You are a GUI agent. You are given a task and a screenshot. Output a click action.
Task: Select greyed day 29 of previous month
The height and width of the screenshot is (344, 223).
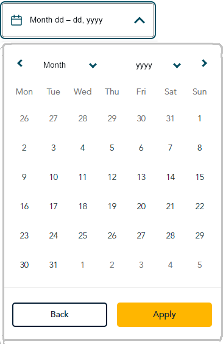[112, 118]
